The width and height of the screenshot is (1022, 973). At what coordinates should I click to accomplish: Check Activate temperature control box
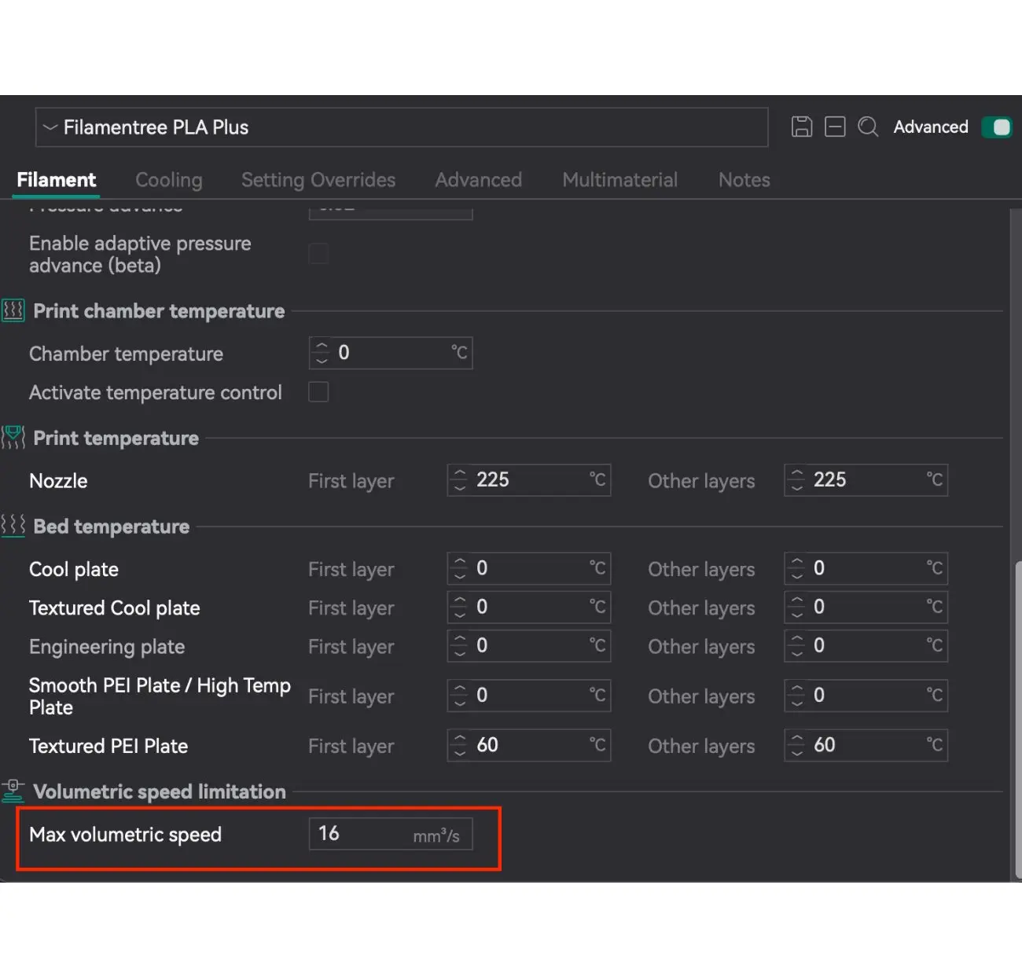tap(318, 392)
